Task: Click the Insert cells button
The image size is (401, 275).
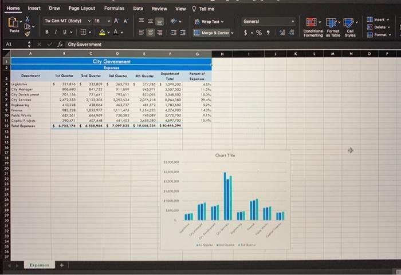Action: (x=378, y=19)
